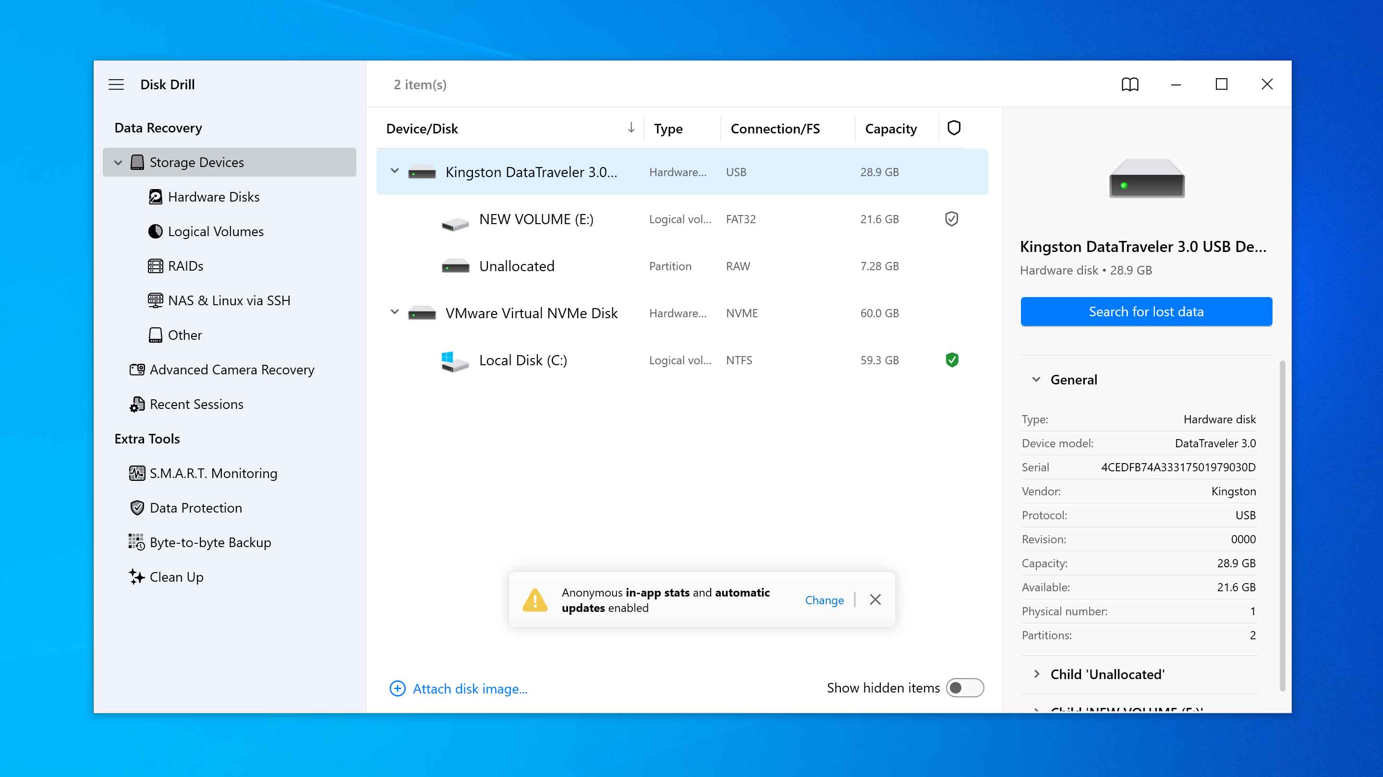The height and width of the screenshot is (777, 1383).
Task: Collapse the Kingston DataTraveler disk row
Action: pyautogui.click(x=395, y=171)
